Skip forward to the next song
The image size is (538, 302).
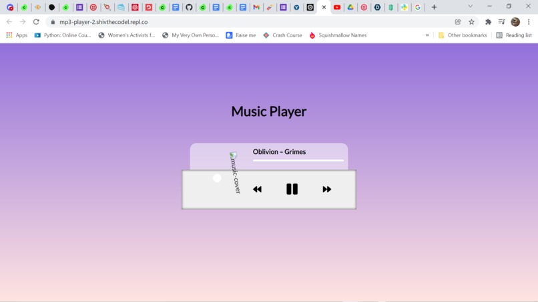(326, 189)
